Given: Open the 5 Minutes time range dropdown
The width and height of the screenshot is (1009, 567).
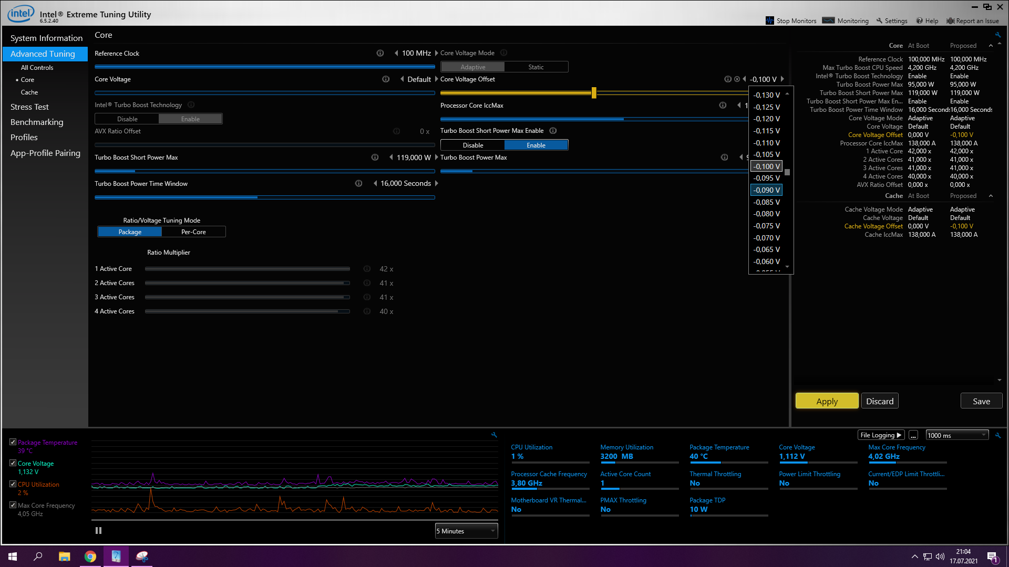Looking at the screenshot, I should pos(466,531).
